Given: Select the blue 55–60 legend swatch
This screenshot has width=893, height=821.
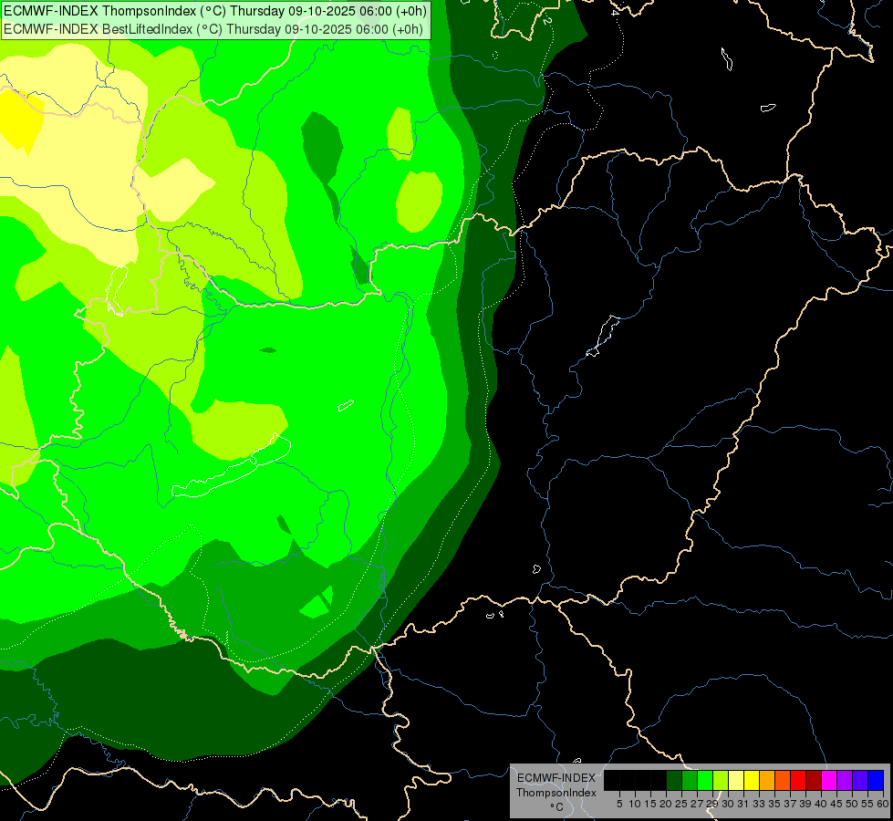Looking at the screenshot, I should [876, 780].
